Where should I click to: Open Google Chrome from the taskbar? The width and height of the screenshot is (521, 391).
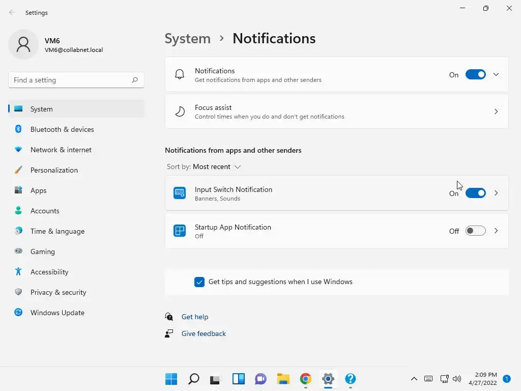(x=305, y=379)
